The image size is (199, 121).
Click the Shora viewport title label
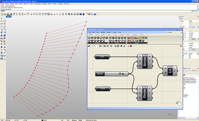[x=9, y=17]
